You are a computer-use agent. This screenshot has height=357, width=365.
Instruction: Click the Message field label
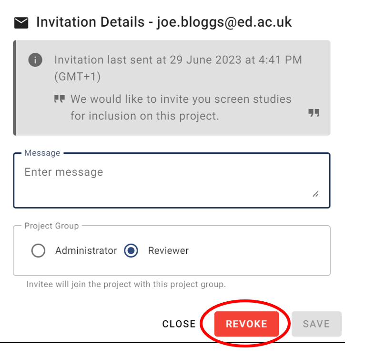42,153
